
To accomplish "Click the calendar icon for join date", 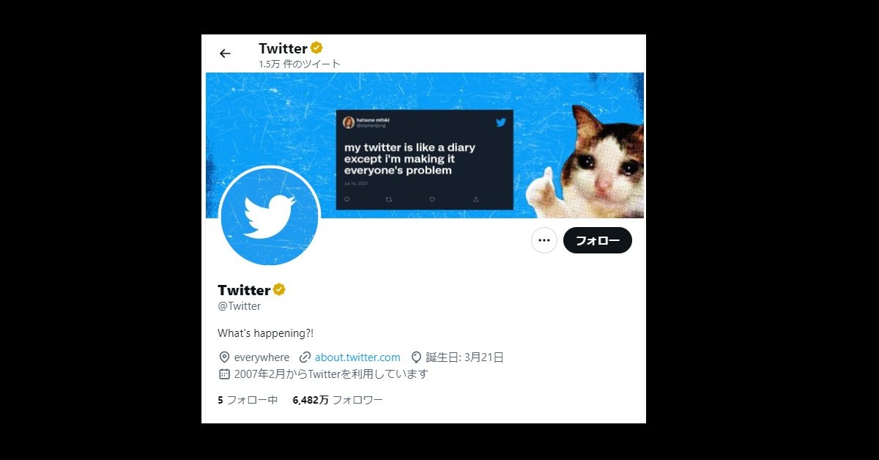I will point(224,374).
